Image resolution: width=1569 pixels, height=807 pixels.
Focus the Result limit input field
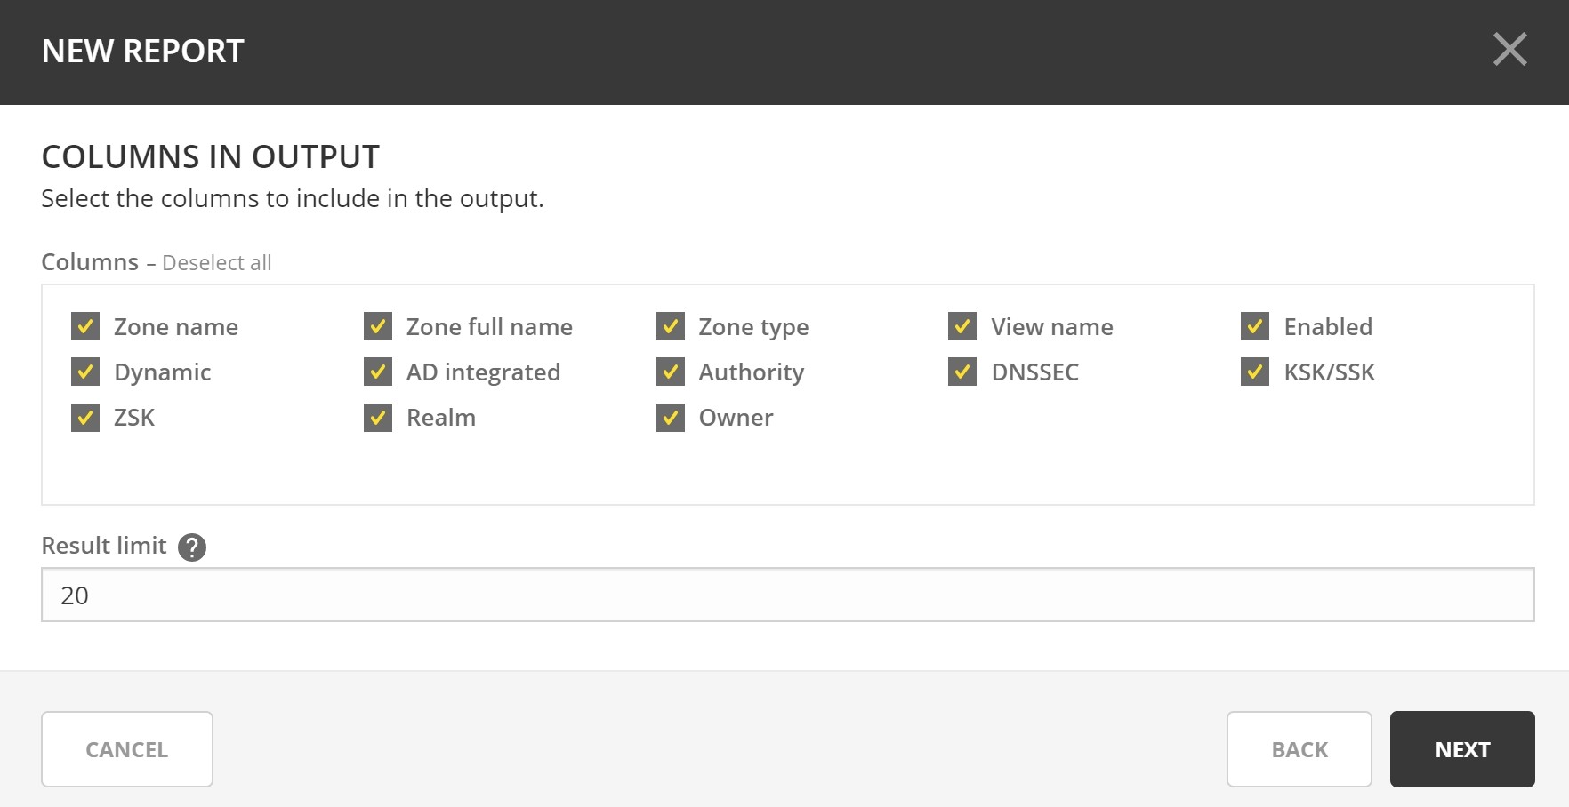787,595
